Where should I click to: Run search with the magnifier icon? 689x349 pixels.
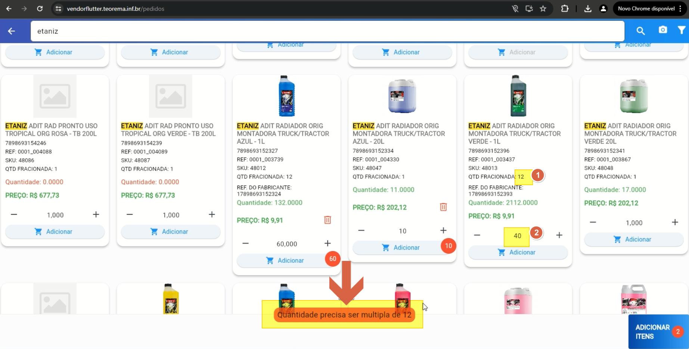click(x=640, y=31)
